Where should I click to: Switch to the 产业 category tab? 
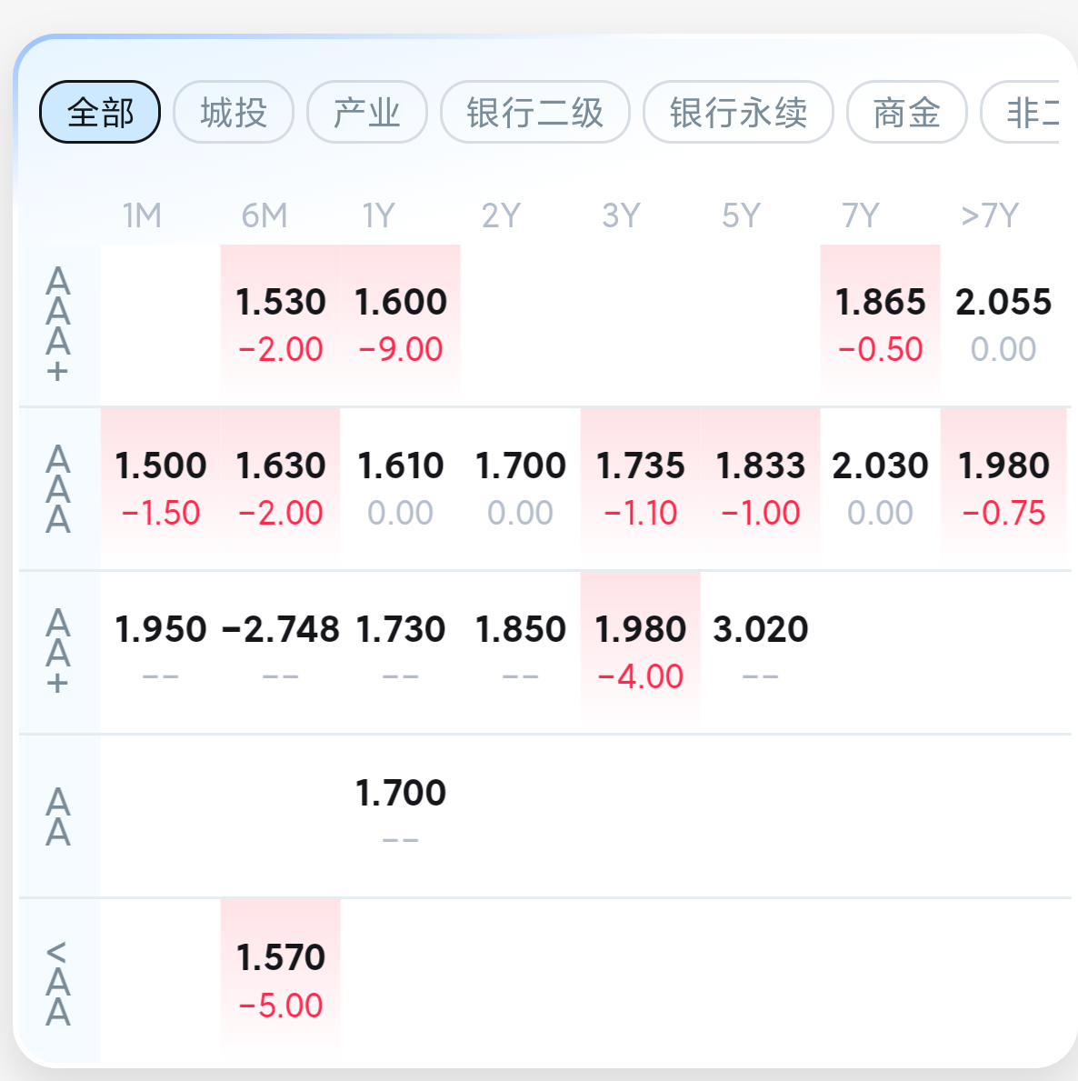click(367, 113)
